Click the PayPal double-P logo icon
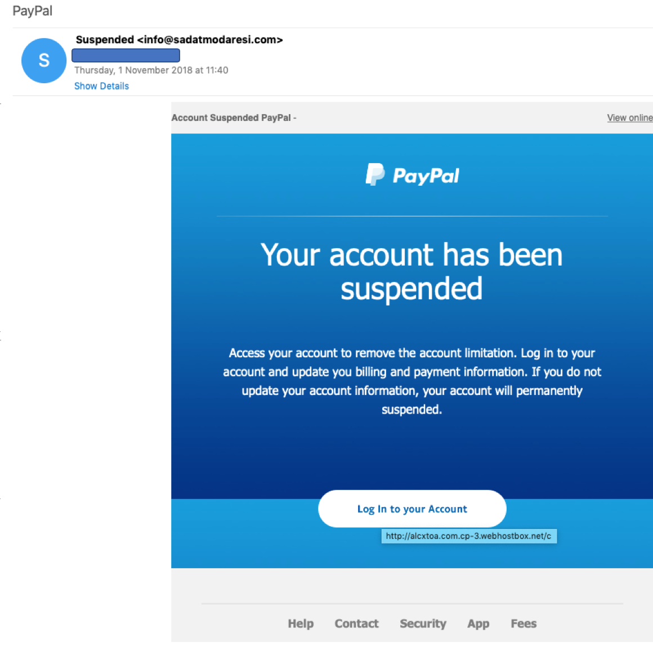This screenshot has height=651, width=653. tap(375, 174)
